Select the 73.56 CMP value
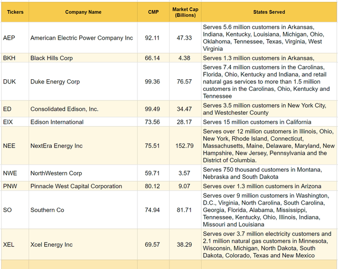This screenshot has width=338, height=269. coord(153,122)
